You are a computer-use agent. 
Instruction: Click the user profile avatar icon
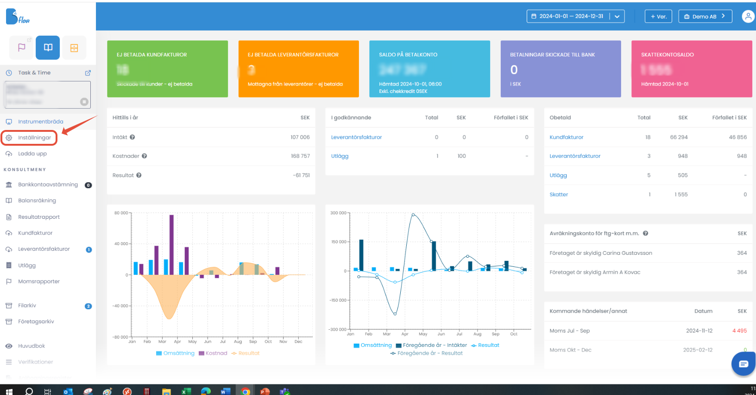748,16
